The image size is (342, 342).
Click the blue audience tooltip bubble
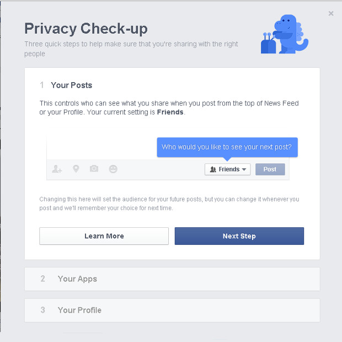click(x=227, y=147)
